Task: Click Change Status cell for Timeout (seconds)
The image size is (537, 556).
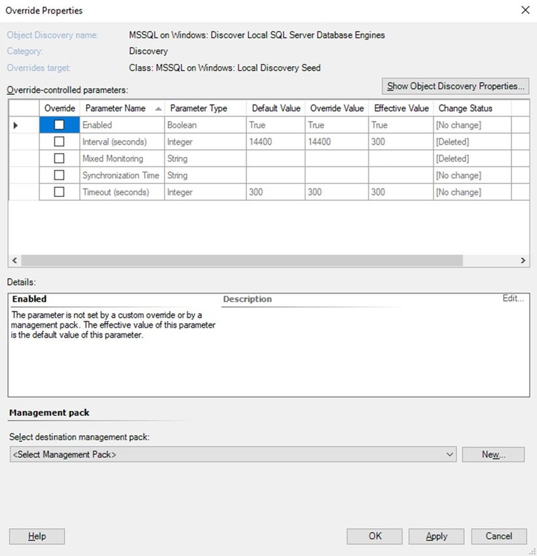Action: coord(472,192)
